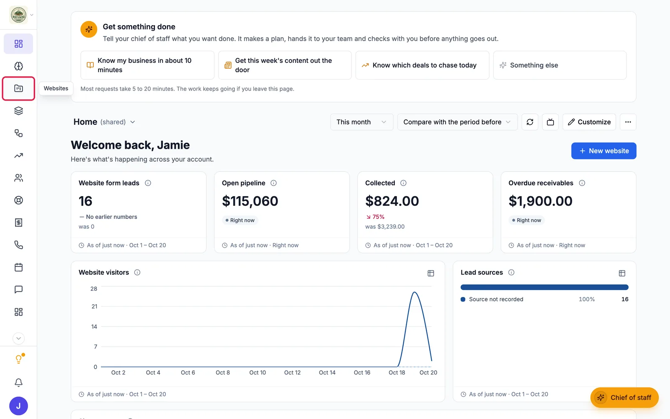The image size is (670, 419).
Task: Click the lightbulb tips icon
Action: (x=18, y=360)
